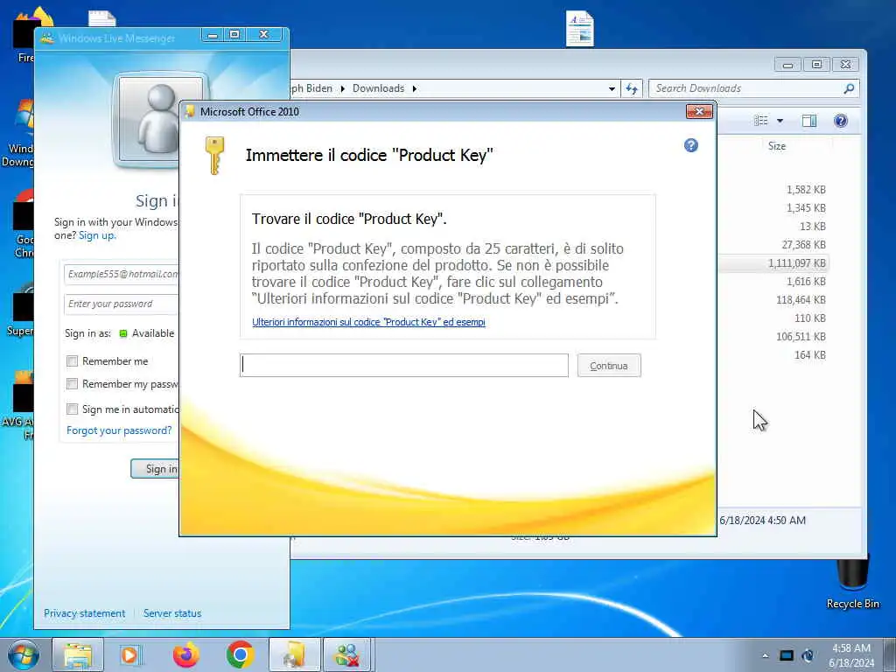Toggle Remember my password checkbox

pos(72,383)
